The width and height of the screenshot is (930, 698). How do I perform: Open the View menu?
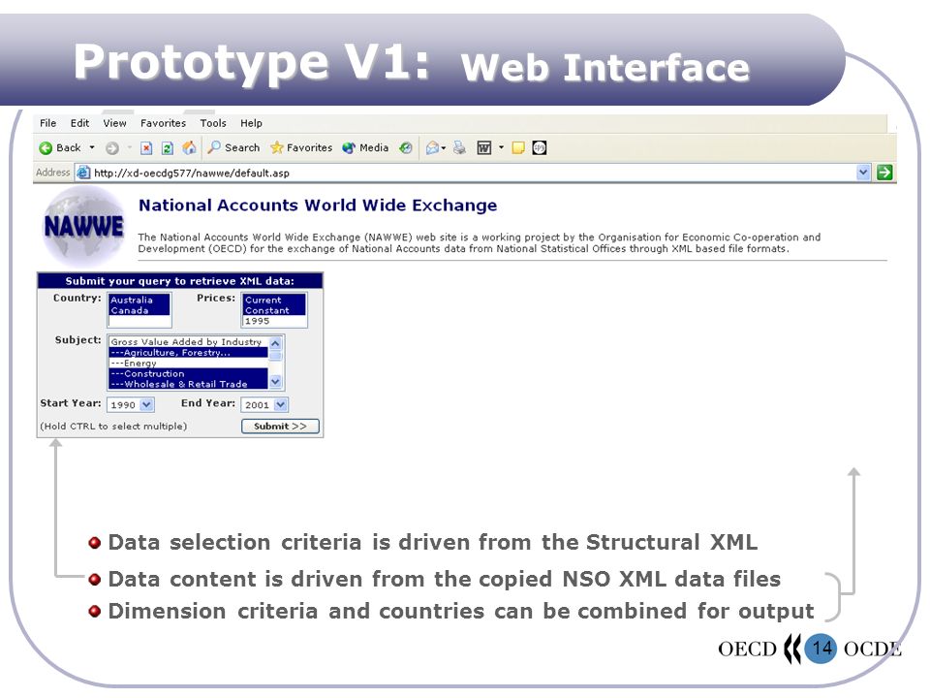[x=114, y=123]
